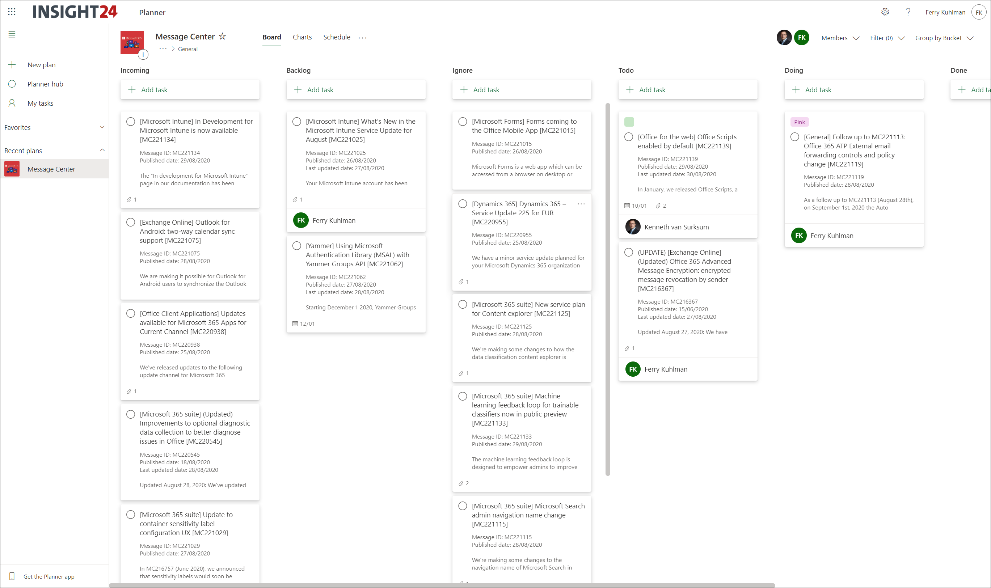
Task: Click green FK member avatar in header
Action: point(802,38)
